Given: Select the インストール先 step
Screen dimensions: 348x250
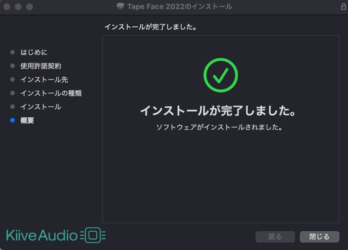Looking at the screenshot, I should (44, 79).
